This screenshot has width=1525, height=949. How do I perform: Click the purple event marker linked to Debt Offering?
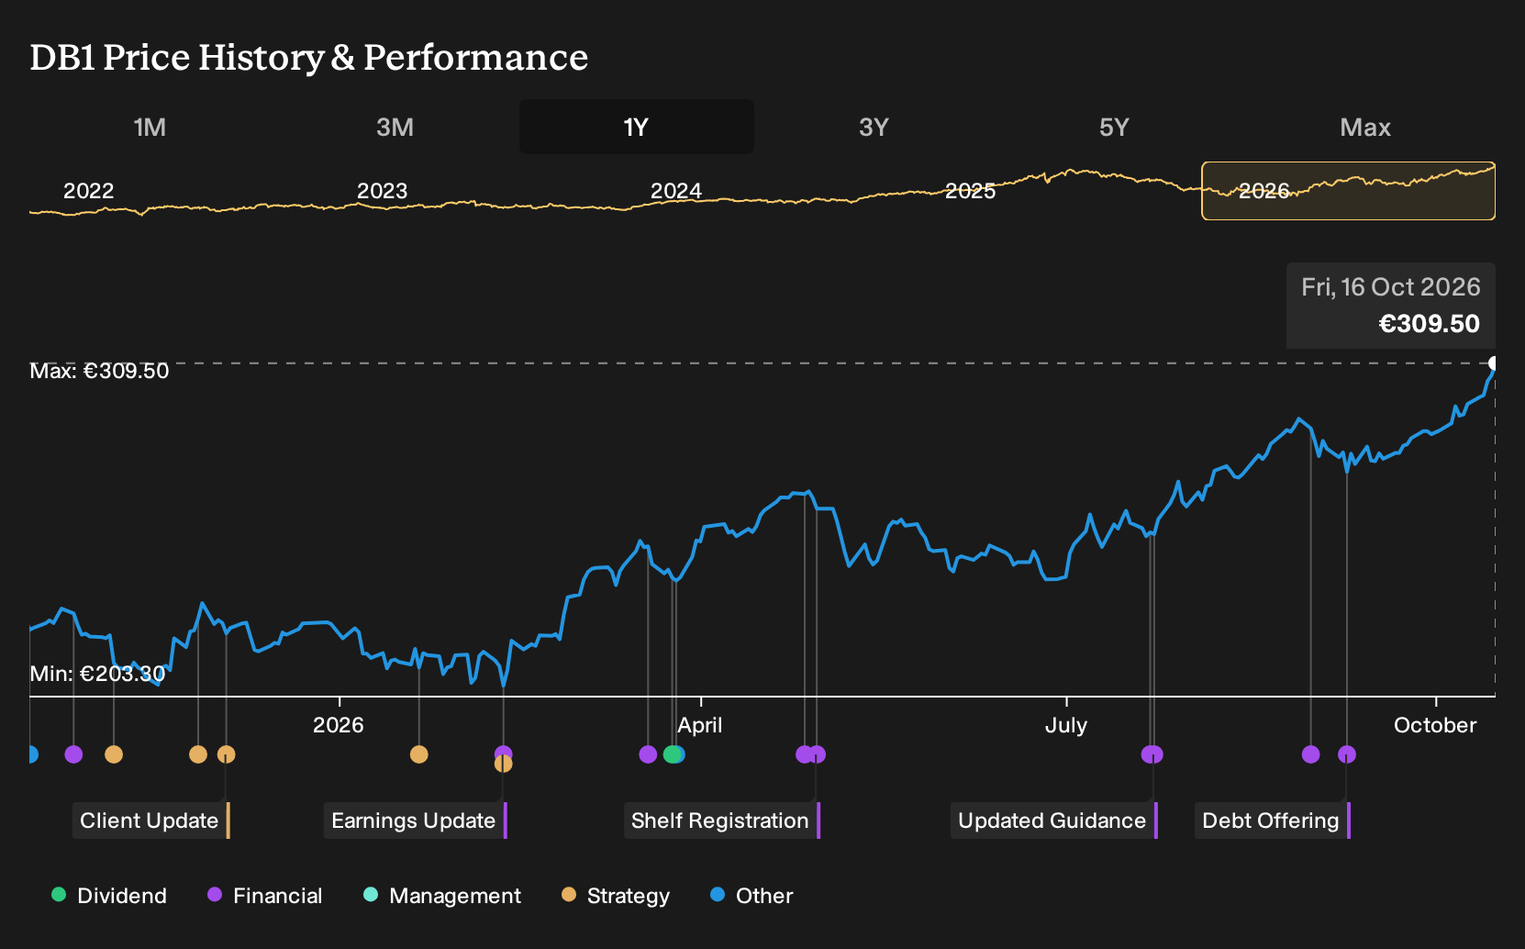point(1347,754)
